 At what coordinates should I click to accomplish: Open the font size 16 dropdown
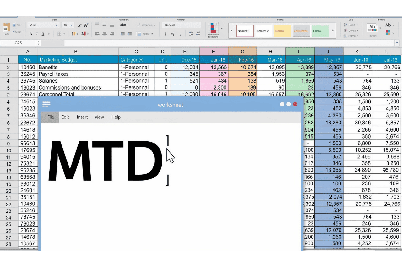click(68, 25)
